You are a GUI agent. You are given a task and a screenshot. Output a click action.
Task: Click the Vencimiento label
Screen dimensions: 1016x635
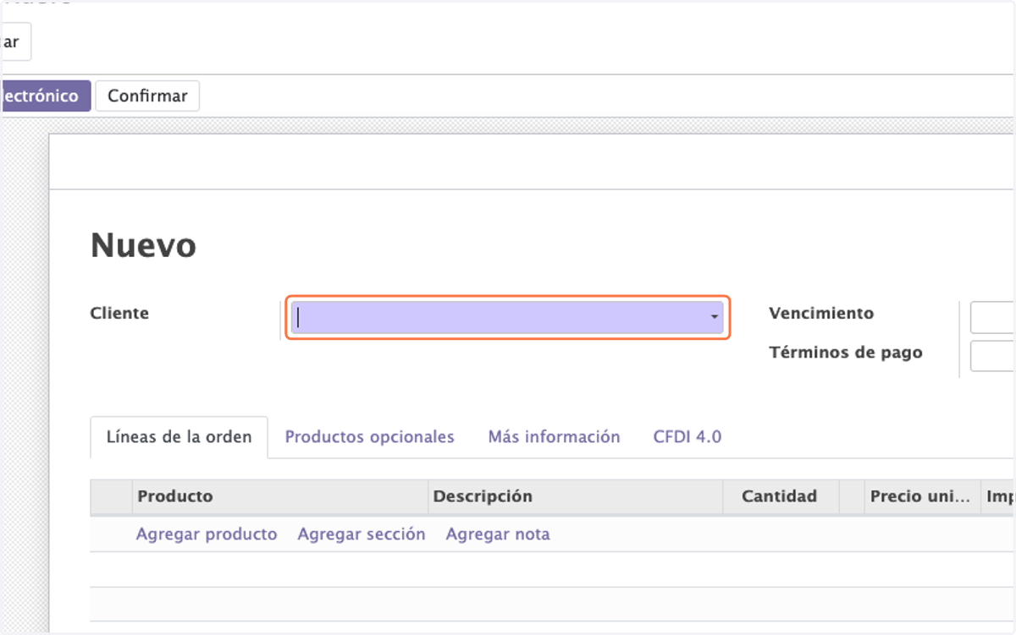tap(821, 313)
